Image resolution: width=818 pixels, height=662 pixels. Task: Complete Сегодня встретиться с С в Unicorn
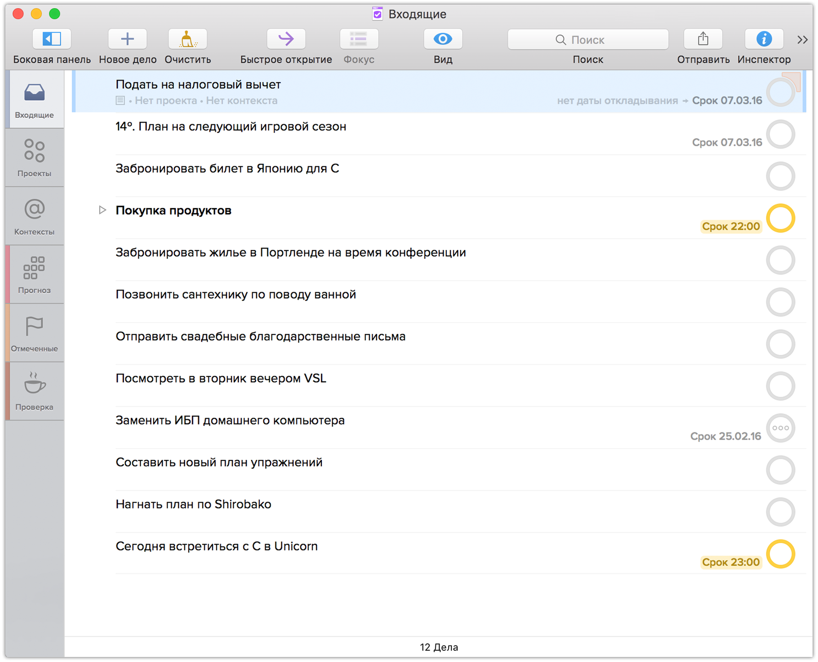[781, 554]
